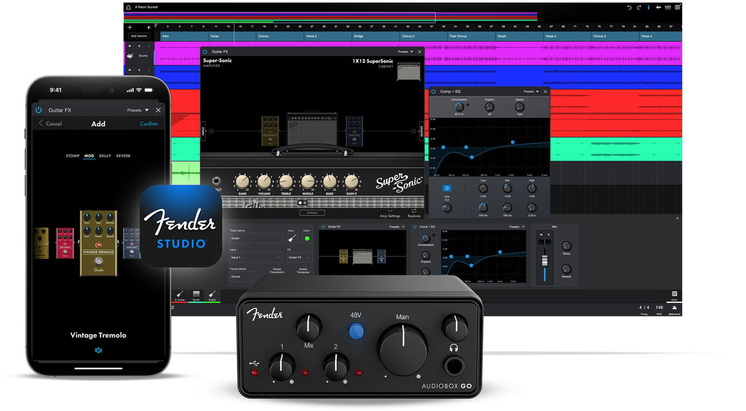Click the undo arrow in the top bar
746x411 pixels.
629,7
